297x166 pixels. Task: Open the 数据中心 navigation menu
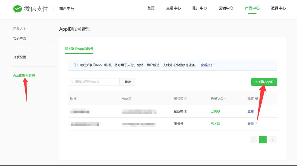[x=279, y=8]
